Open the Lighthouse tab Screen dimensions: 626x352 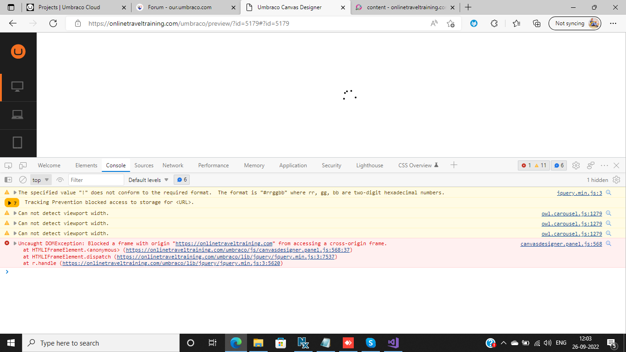(370, 165)
